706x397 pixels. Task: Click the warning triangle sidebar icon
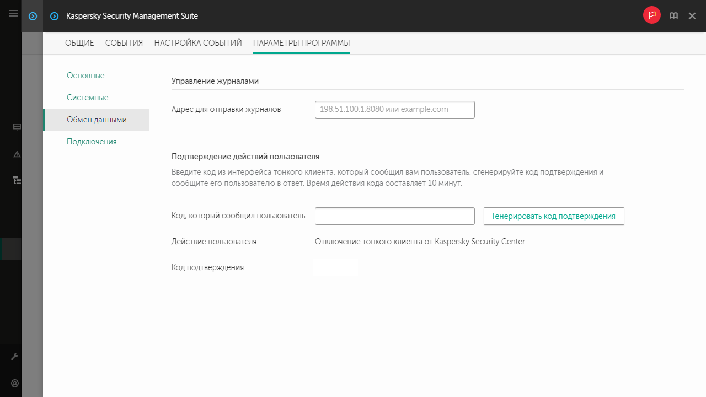pyautogui.click(x=17, y=154)
